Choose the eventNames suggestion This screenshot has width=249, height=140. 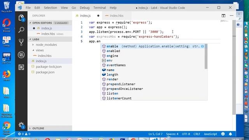click(153, 65)
